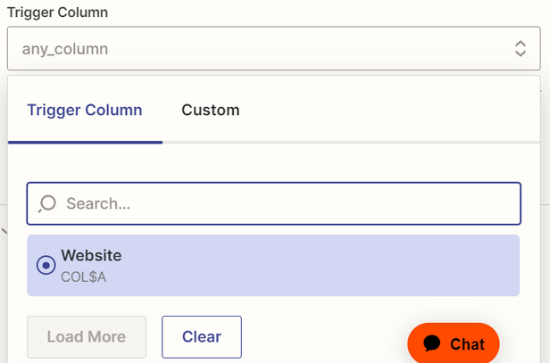Image resolution: width=550 pixels, height=363 pixels.
Task: Select the Website radio button
Action: (x=46, y=265)
